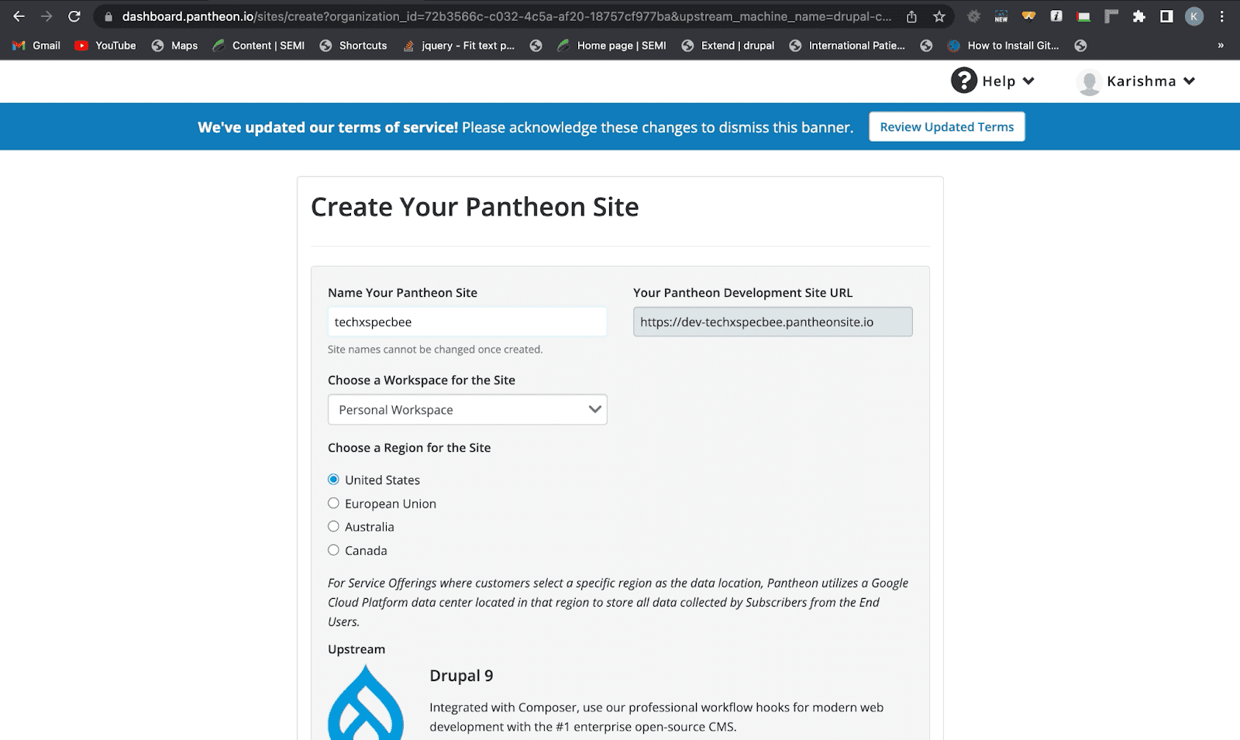Go back with the browser back arrow
1240x740 pixels.
[x=19, y=16]
